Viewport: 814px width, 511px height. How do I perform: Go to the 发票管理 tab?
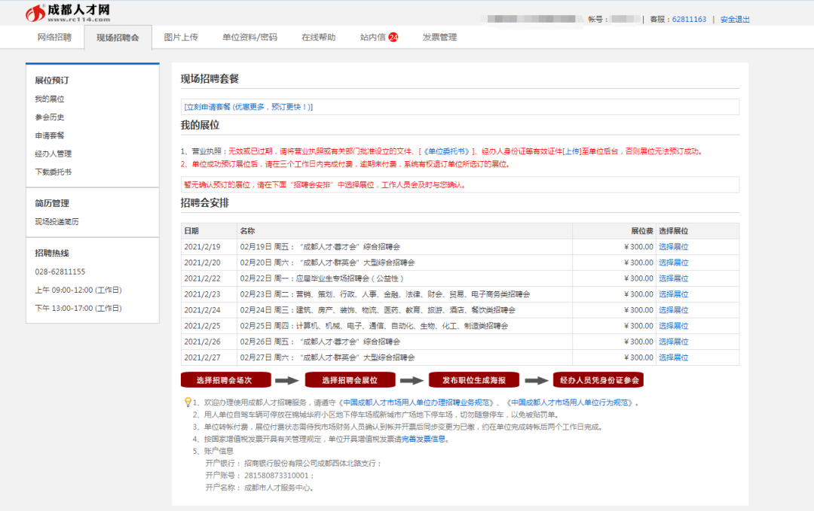439,38
